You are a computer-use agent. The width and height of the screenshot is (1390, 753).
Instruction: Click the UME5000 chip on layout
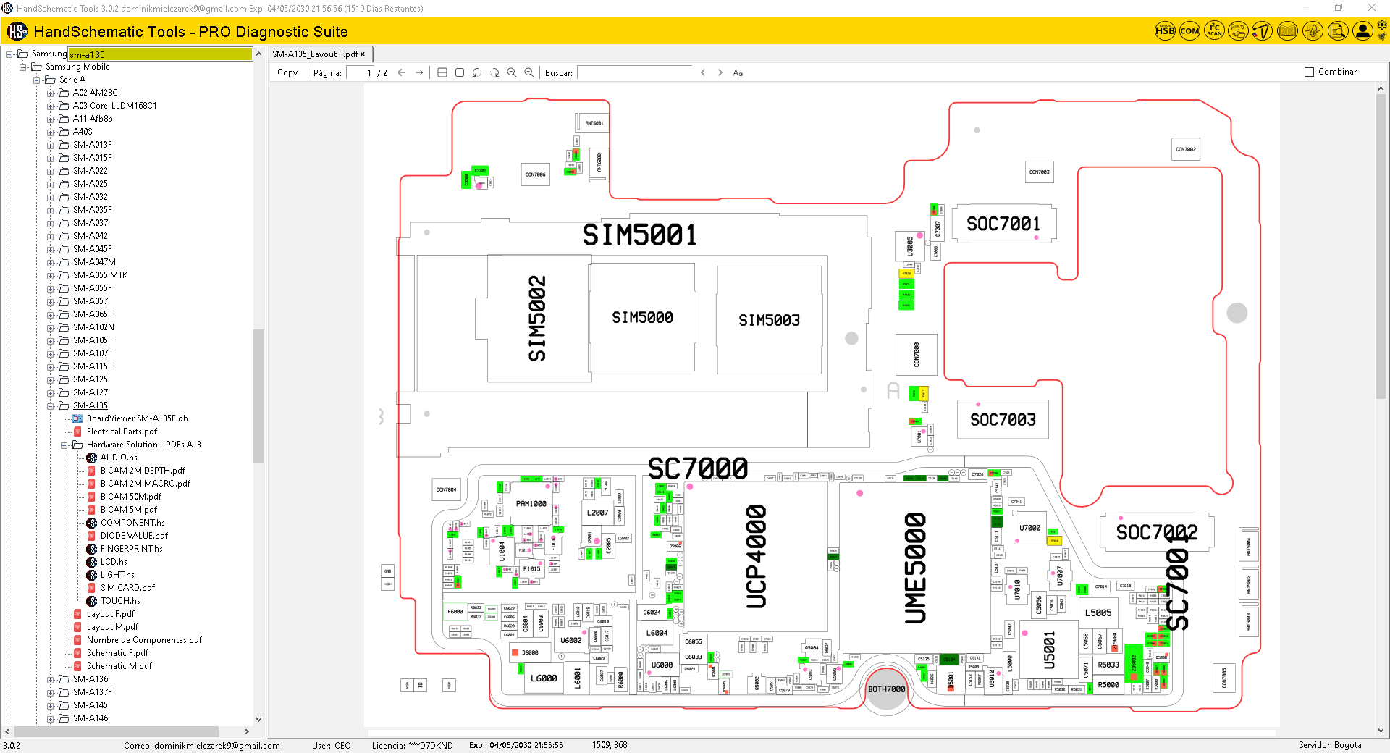tap(914, 568)
